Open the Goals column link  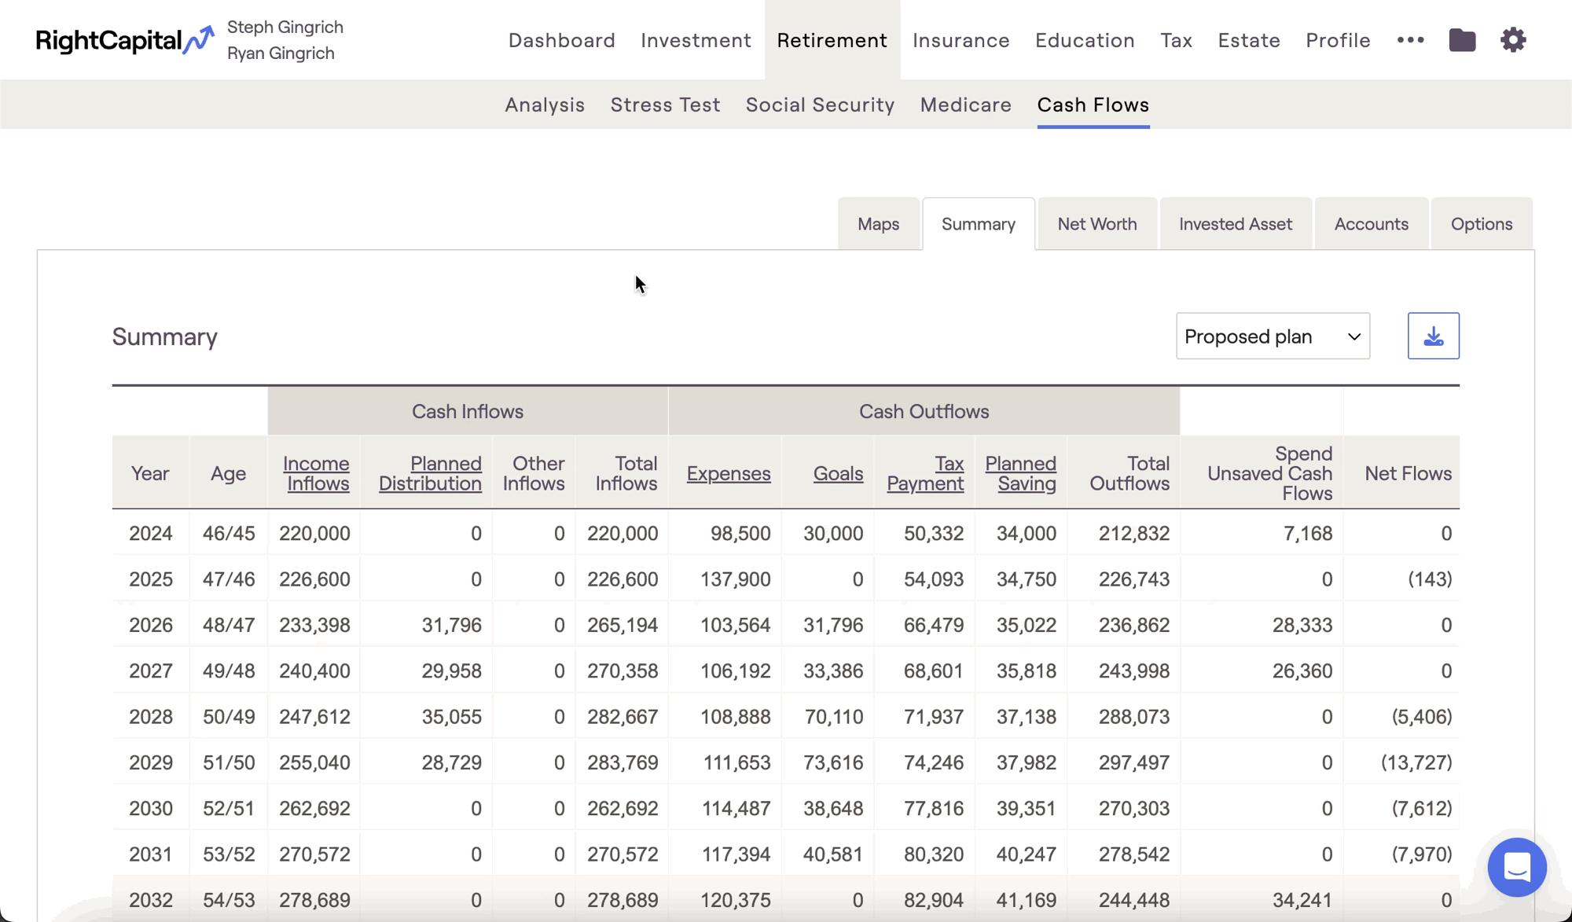click(838, 473)
